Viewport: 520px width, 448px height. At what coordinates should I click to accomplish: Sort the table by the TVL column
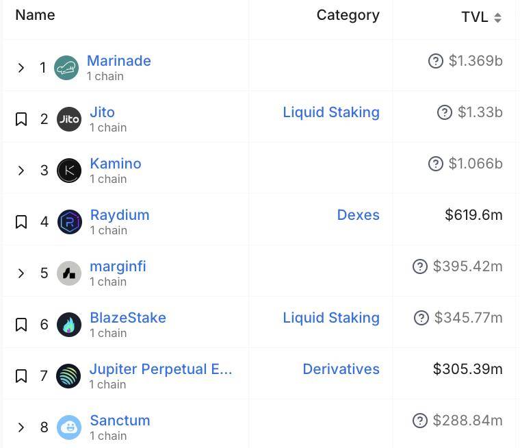(x=482, y=17)
